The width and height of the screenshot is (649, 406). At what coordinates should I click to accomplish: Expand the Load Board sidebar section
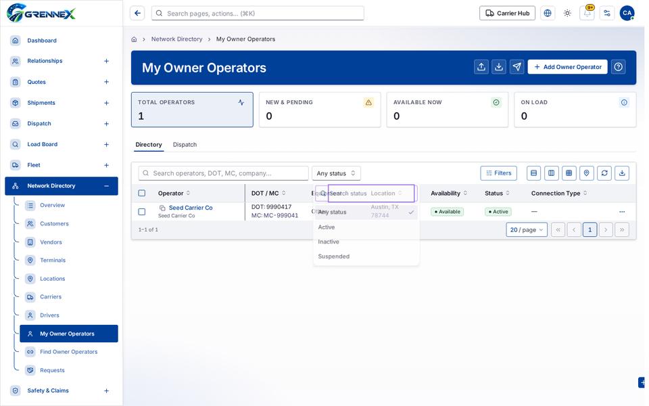click(x=106, y=144)
